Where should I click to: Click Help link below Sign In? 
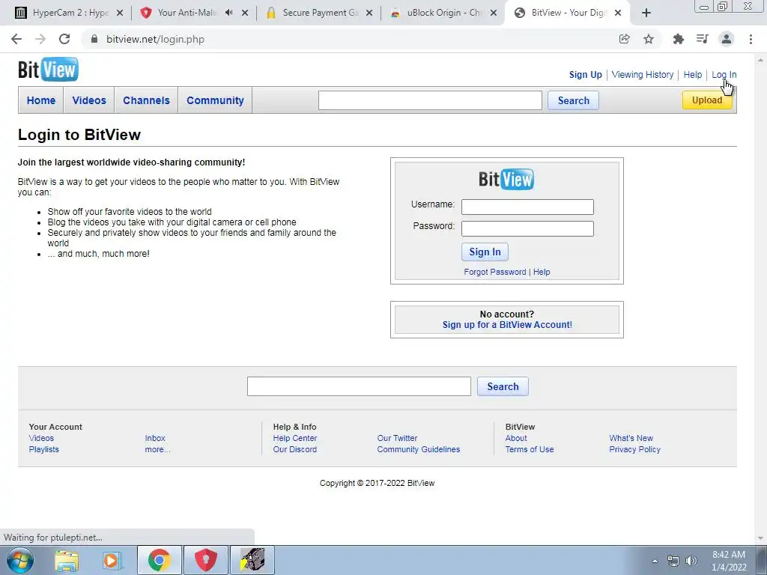coord(542,272)
